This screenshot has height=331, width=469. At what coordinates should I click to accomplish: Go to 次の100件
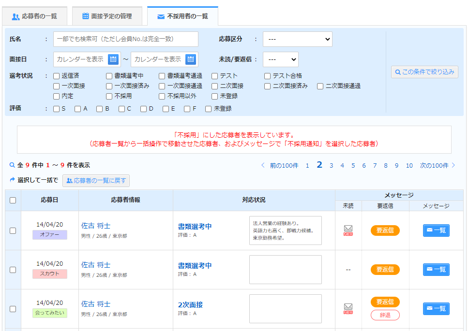click(x=434, y=165)
